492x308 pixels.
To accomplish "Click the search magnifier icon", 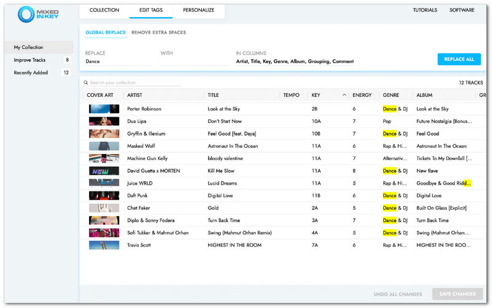I will pyautogui.click(x=85, y=83).
